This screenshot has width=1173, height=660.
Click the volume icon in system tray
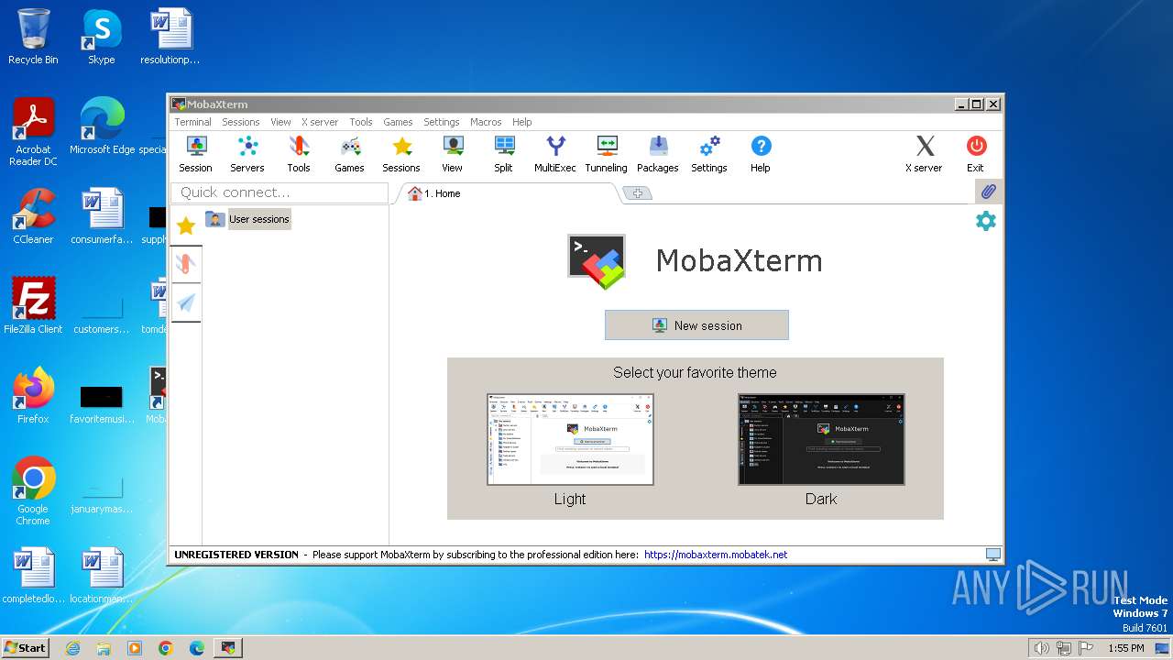point(1041,648)
